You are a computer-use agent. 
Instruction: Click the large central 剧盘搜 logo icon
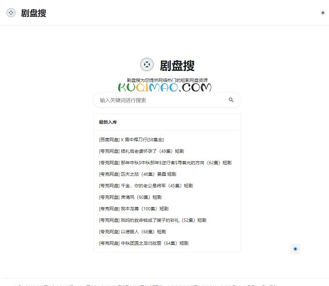click(147, 64)
